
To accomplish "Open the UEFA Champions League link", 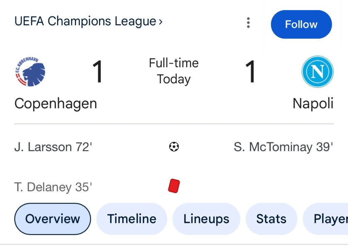I will pos(85,21).
